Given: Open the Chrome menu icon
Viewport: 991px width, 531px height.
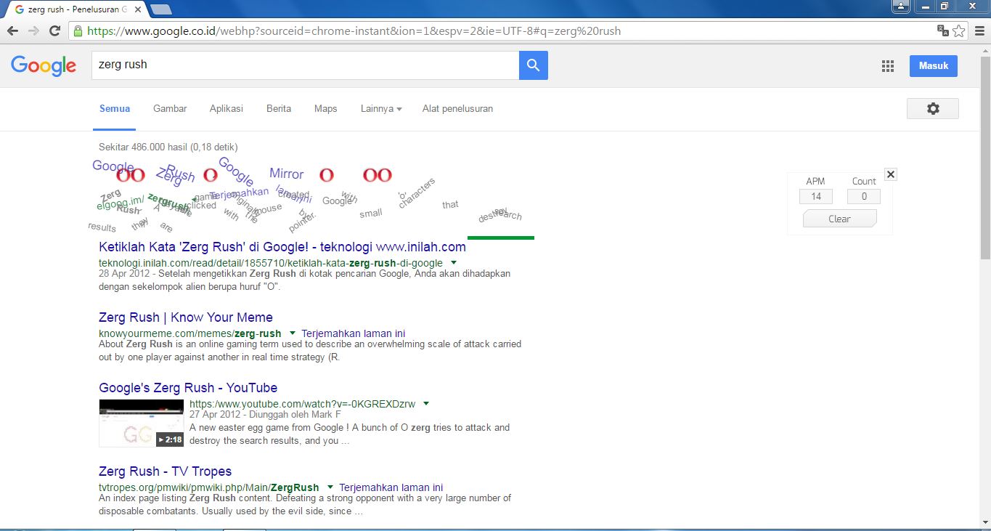Looking at the screenshot, I should [x=979, y=31].
